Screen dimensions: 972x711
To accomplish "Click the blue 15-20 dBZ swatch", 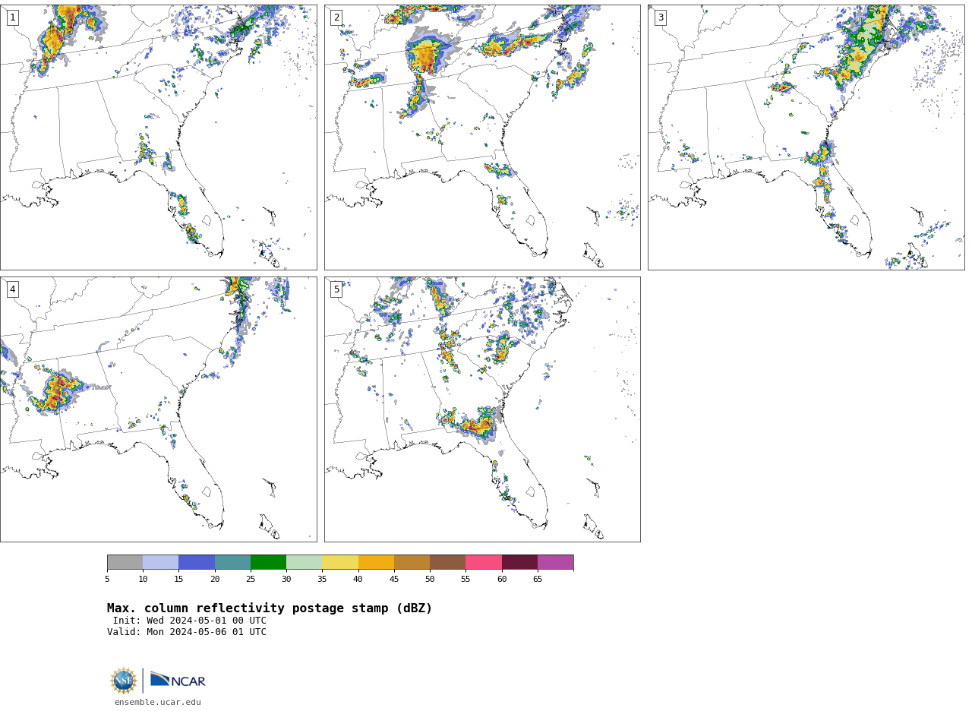I will click(x=197, y=562).
